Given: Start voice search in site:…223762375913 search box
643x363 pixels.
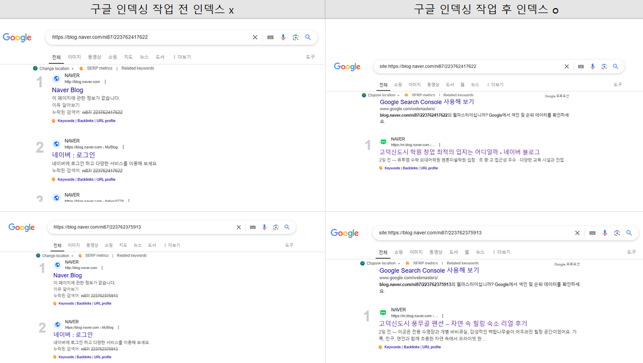Looking at the screenshot, I should pos(605,233).
